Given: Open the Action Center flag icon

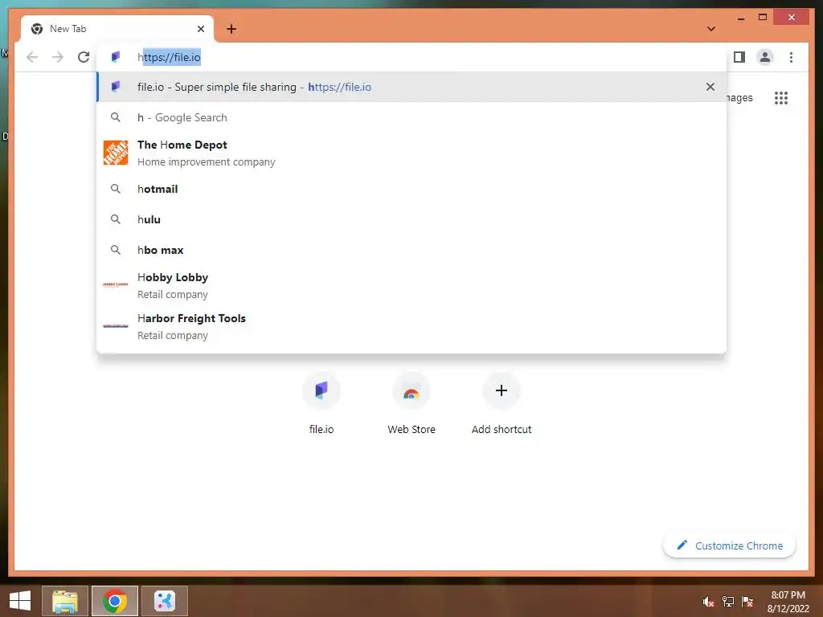Looking at the screenshot, I should 747,602.
